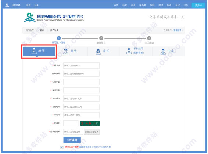Select the 家长 registration tab
208x154 pixels.
click(104, 51)
